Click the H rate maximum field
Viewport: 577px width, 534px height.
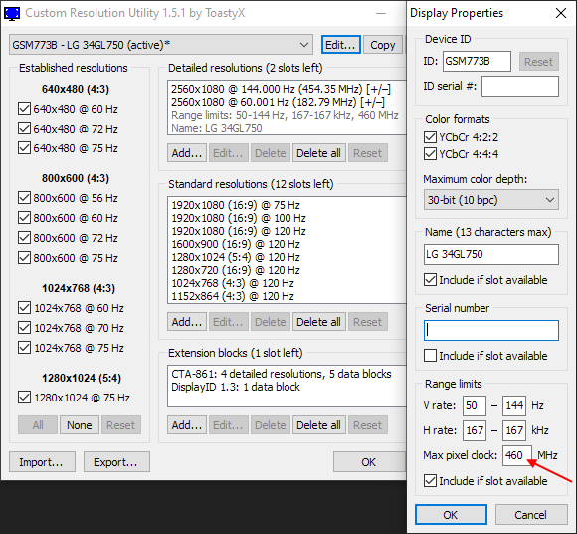[514, 430]
